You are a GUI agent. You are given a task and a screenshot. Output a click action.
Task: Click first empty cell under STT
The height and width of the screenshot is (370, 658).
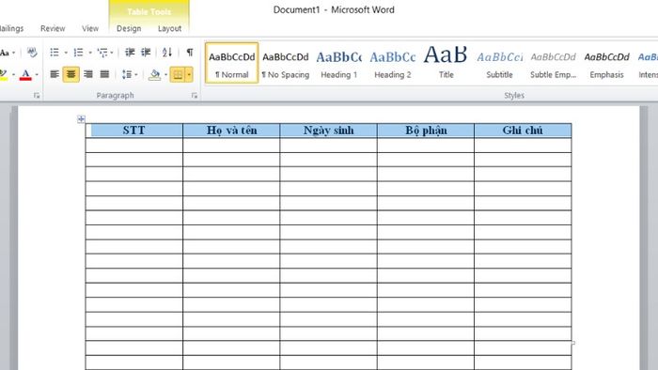(134, 145)
